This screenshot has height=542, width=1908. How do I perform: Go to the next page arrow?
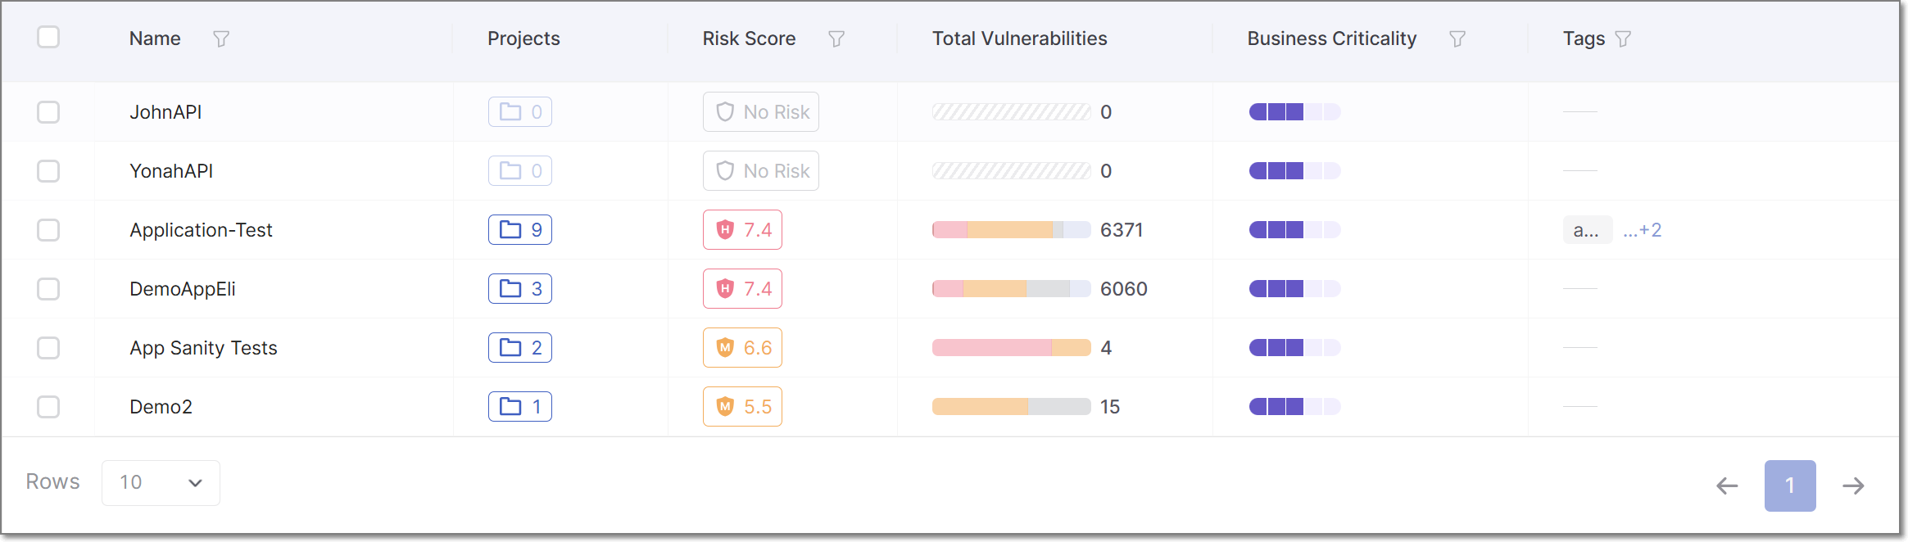tap(1853, 486)
